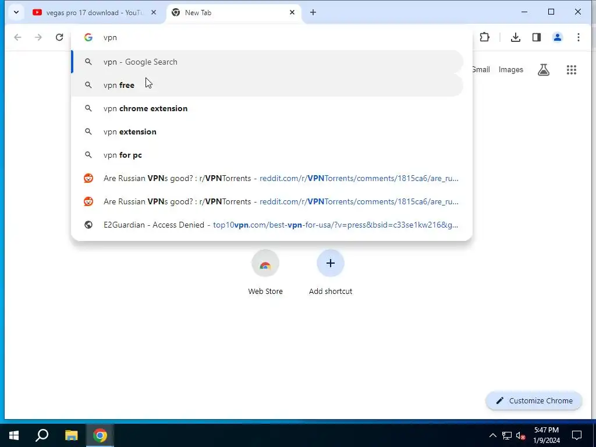Open the Gmail link
Viewport: 596px width, 447px height.
(x=481, y=70)
